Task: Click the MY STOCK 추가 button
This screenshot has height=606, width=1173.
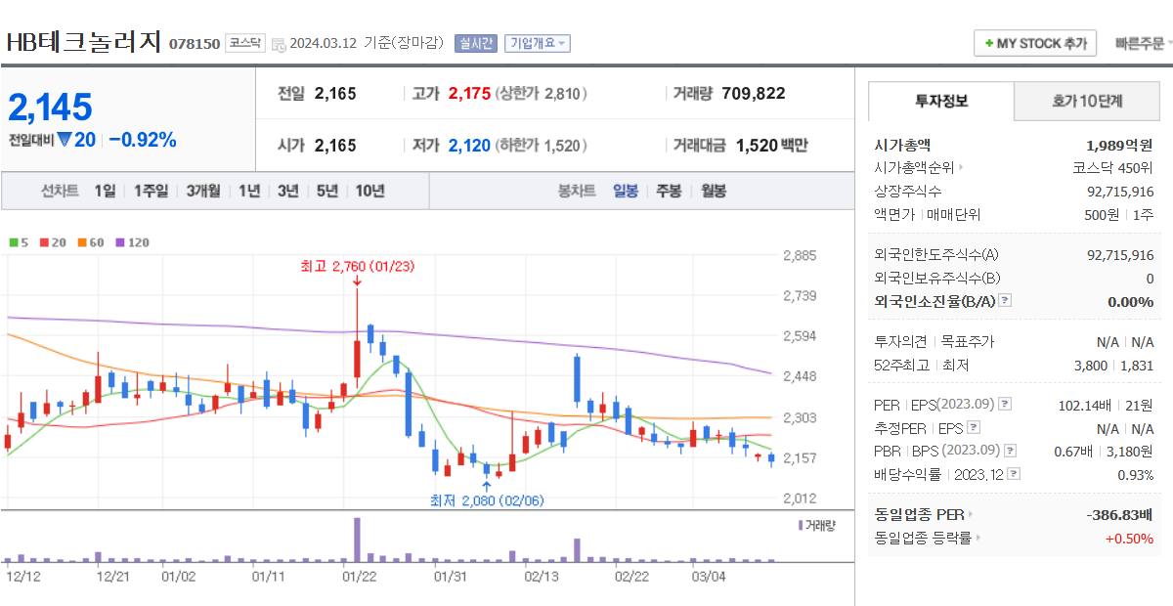Action: 1036,44
